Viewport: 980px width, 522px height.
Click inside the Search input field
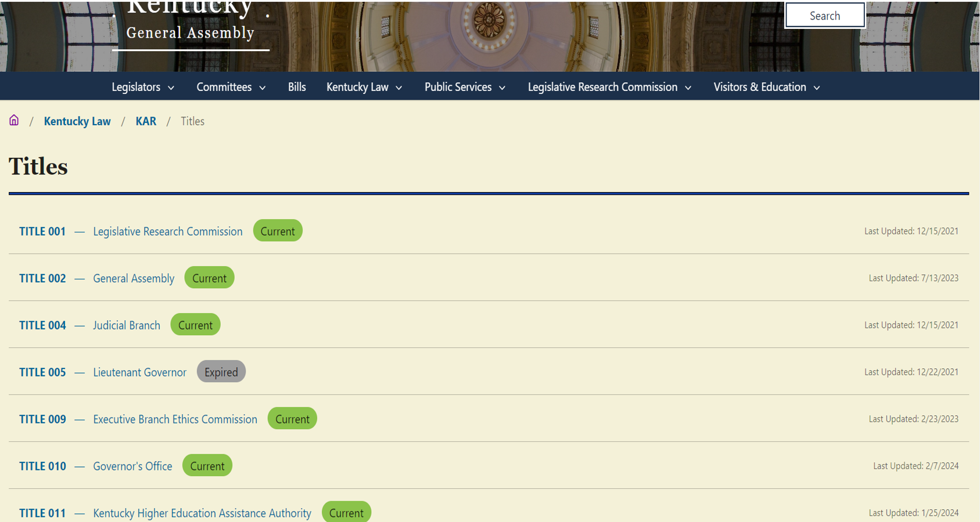click(824, 15)
